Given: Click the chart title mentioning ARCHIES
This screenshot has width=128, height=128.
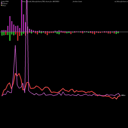Looking at the screenshot, I should point(41,2).
